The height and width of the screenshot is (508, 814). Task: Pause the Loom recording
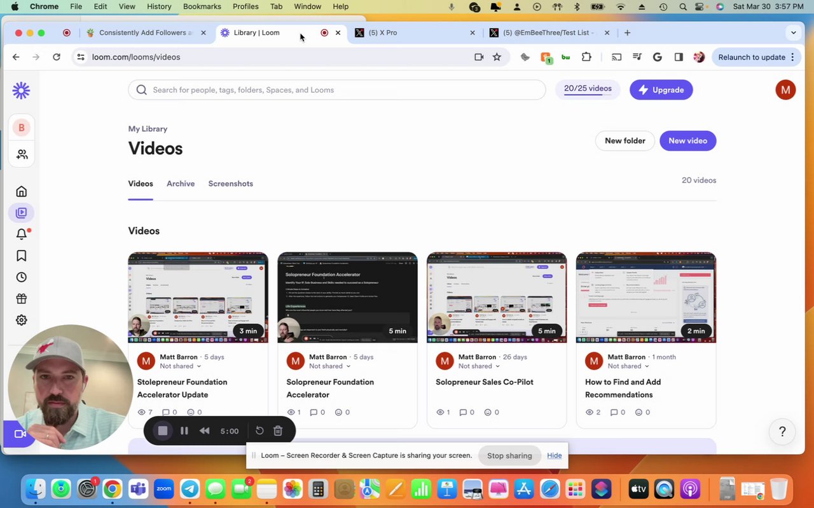tap(184, 431)
